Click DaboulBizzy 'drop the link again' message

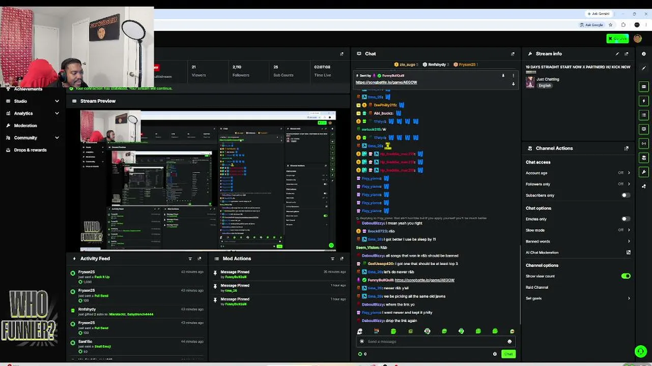(x=389, y=321)
